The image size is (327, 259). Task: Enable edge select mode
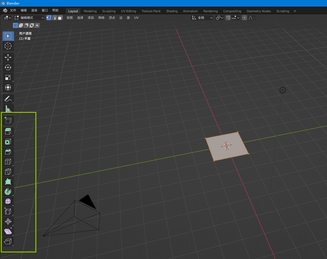[x=55, y=18]
